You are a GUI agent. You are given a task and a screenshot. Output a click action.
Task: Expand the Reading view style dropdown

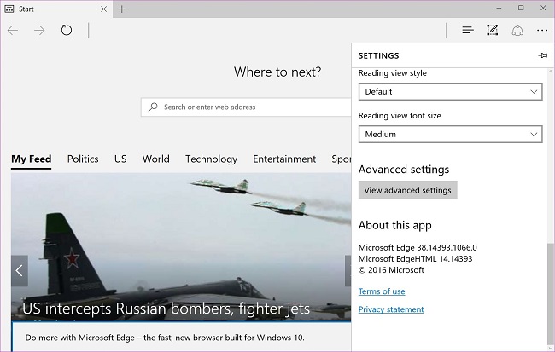click(x=450, y=91)
